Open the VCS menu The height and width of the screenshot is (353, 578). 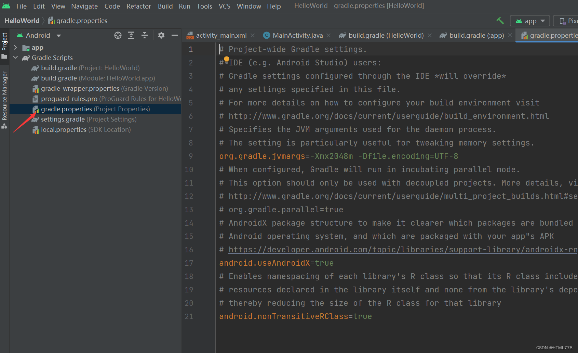[225, 6]
